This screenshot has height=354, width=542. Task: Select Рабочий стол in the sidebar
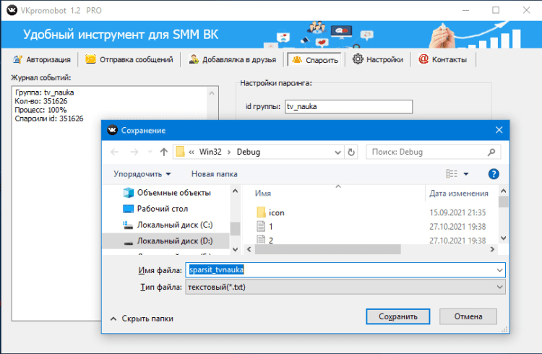tap(155, 209)
